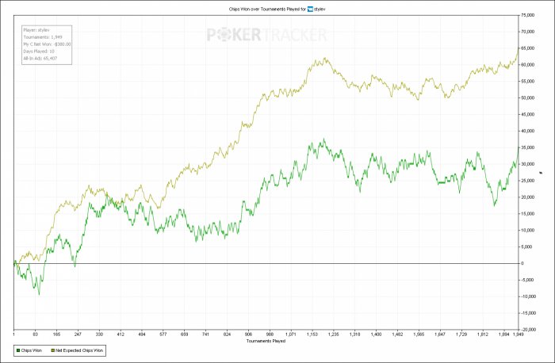Click the 'My C Net Won: -$380.00' line
This screenshot has width=555, height=363.
(47, 44)
